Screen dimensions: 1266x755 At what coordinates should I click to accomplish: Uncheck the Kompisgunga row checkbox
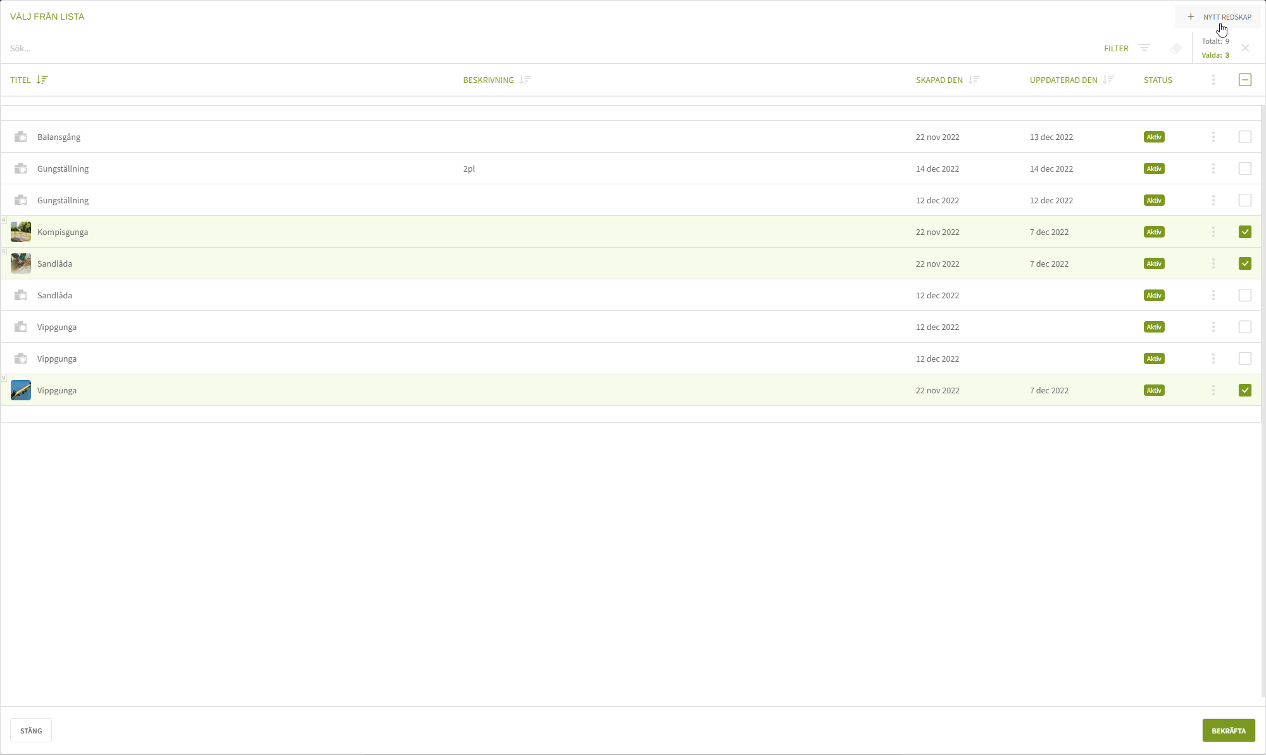click(1244, 232)
